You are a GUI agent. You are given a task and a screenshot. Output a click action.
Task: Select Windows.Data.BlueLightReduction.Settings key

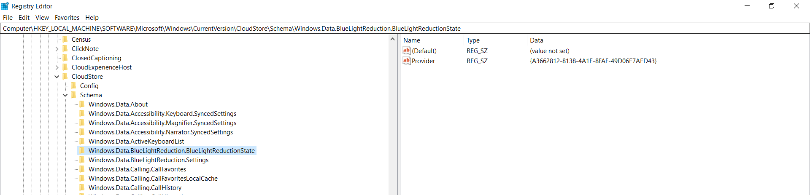pos(148,160)
